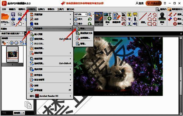Image resolution: width=183 pixels, height=116 pixels.
Task: Open the 表单(R) Forms menu
Action: [x=51, y=9]
